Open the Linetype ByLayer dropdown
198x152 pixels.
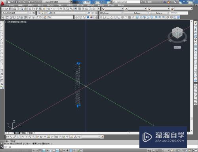click(135, 13)
